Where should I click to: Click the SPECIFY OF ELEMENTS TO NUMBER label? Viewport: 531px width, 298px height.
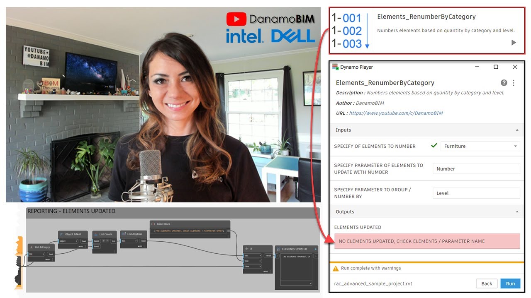click(x=375, y=146)
